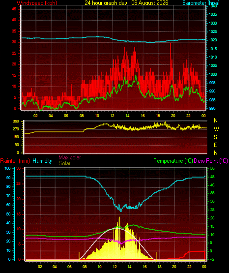The width and height of the screenshot is (229, 273).
Task: Click the 60 tick on the humidity axis
Action: tap(8, 205)
